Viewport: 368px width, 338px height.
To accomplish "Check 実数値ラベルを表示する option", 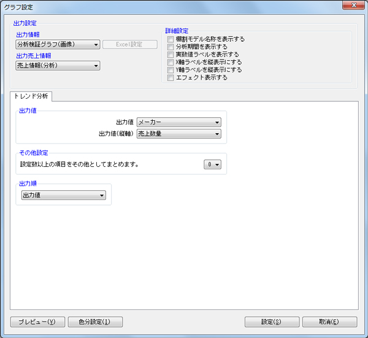I will coord(171,55).
